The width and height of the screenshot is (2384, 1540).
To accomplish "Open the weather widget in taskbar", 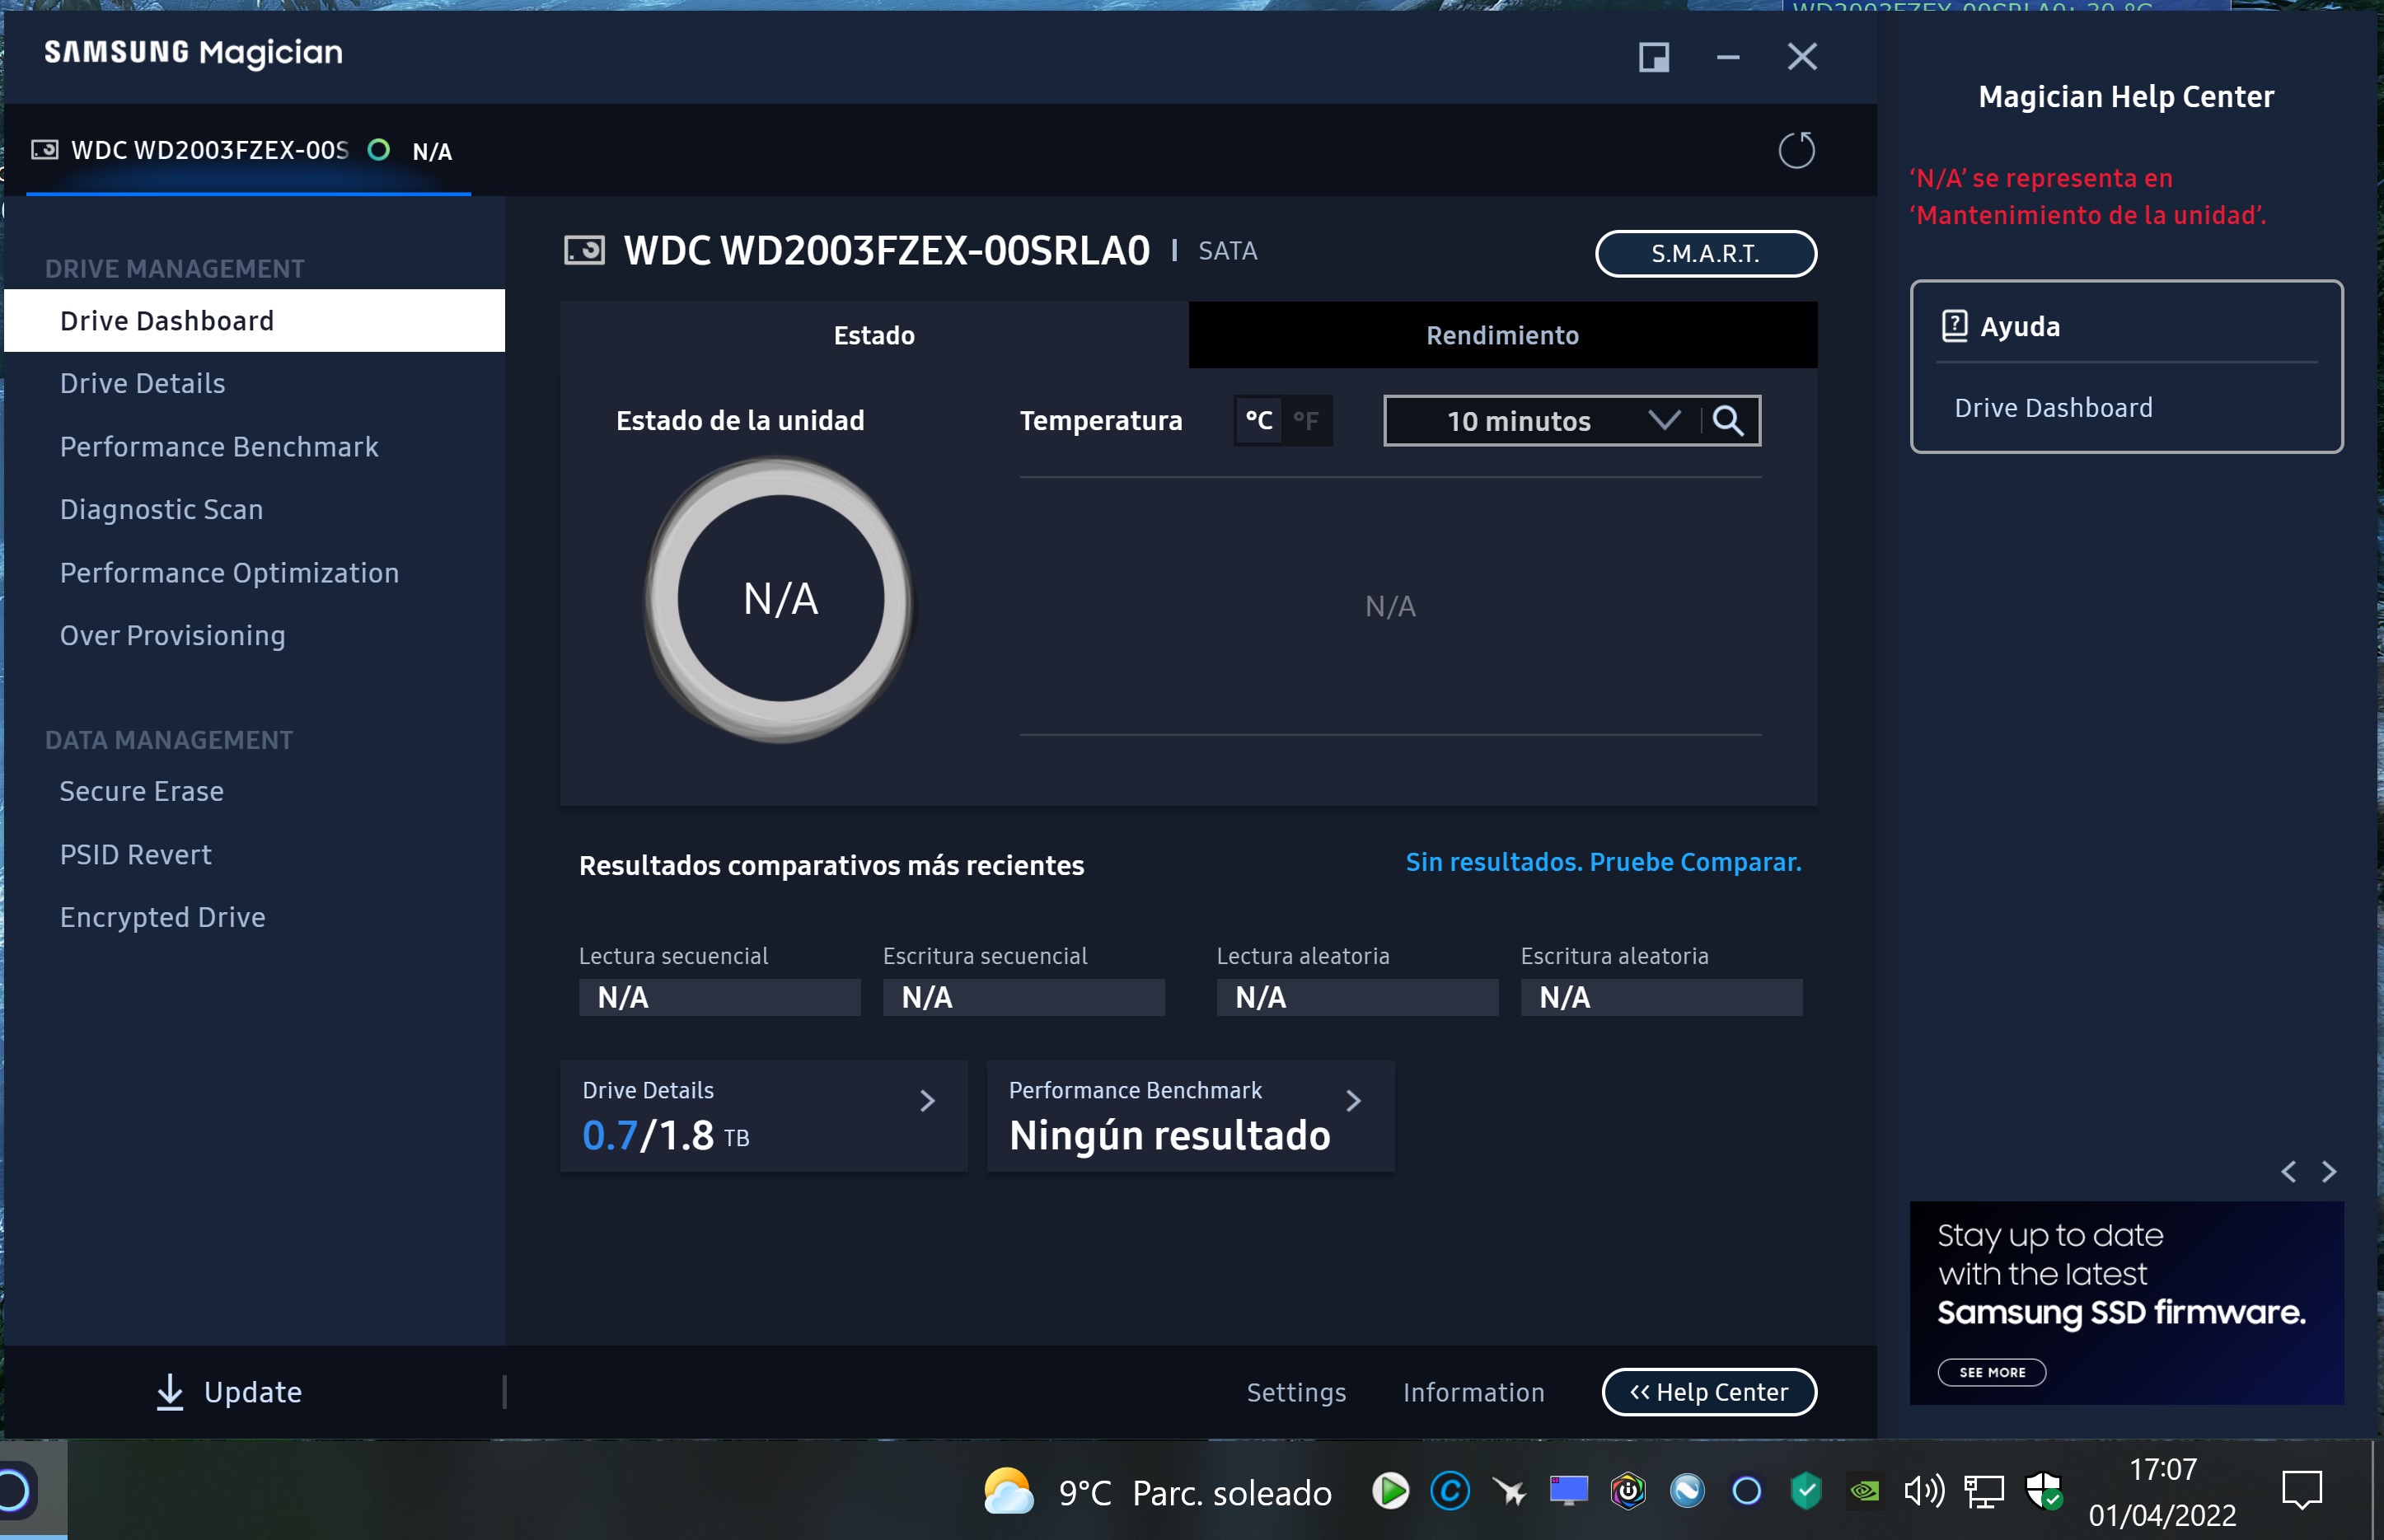I will (x=1157, y=1492).
